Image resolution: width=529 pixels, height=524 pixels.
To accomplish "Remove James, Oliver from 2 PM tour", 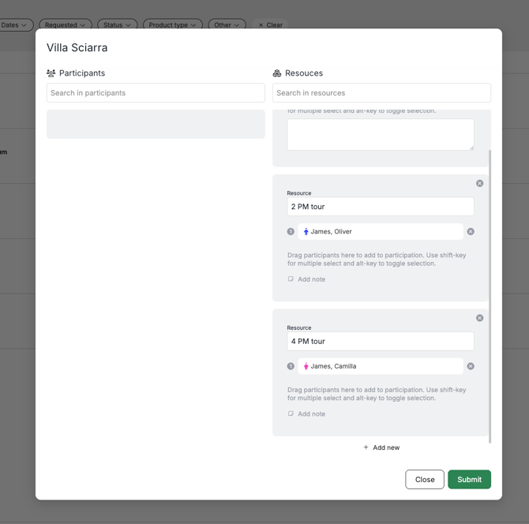I will click(471, 232).
